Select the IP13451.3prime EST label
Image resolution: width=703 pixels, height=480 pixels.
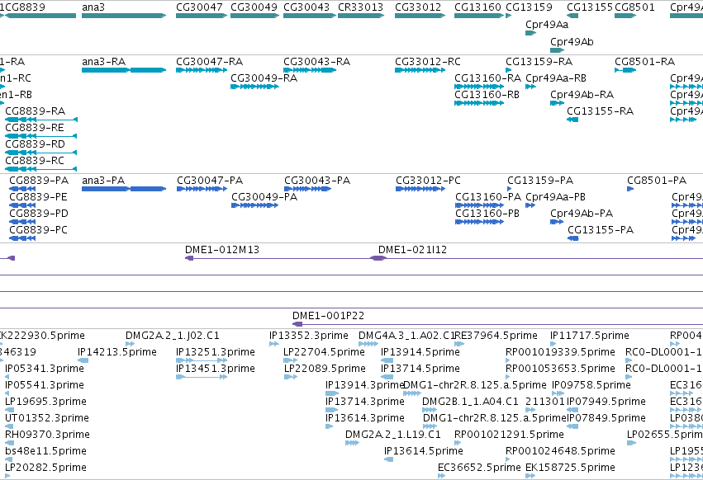pos(216,369)
